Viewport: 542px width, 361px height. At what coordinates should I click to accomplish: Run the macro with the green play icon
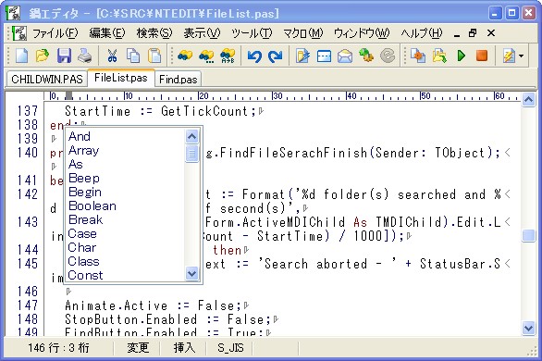click(x=461, y=56)
